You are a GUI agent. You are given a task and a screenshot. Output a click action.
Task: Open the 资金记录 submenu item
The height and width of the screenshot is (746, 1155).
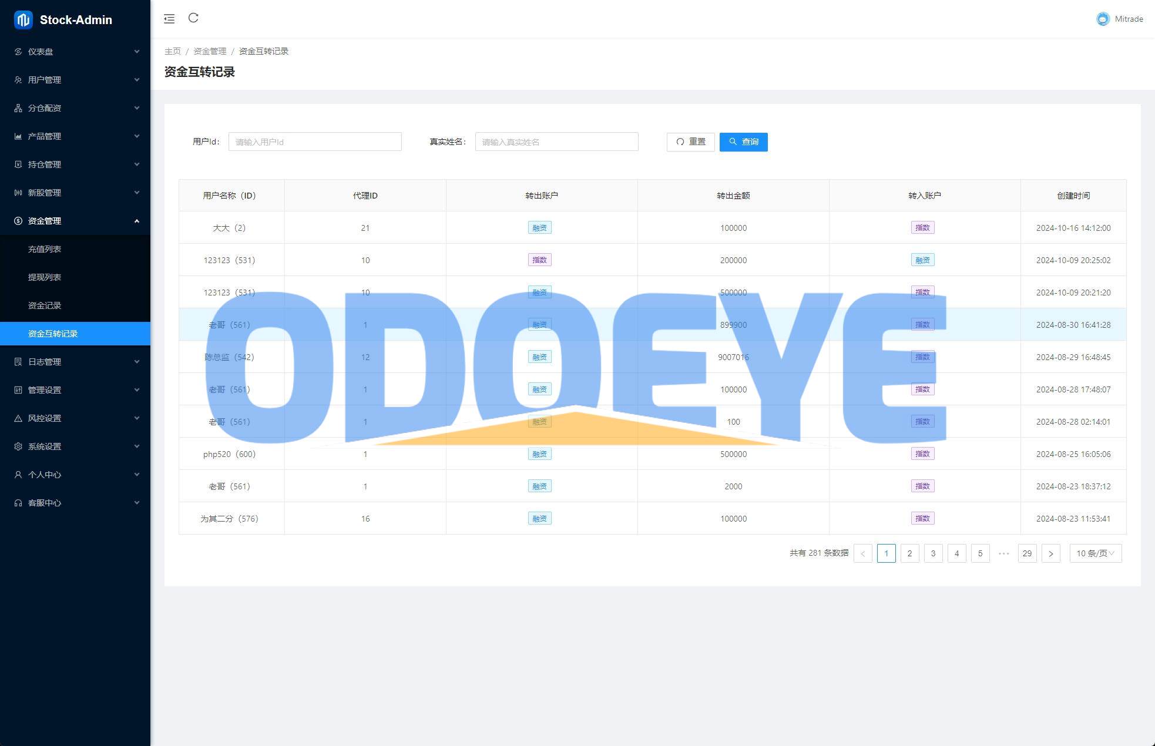coord(75,305)
